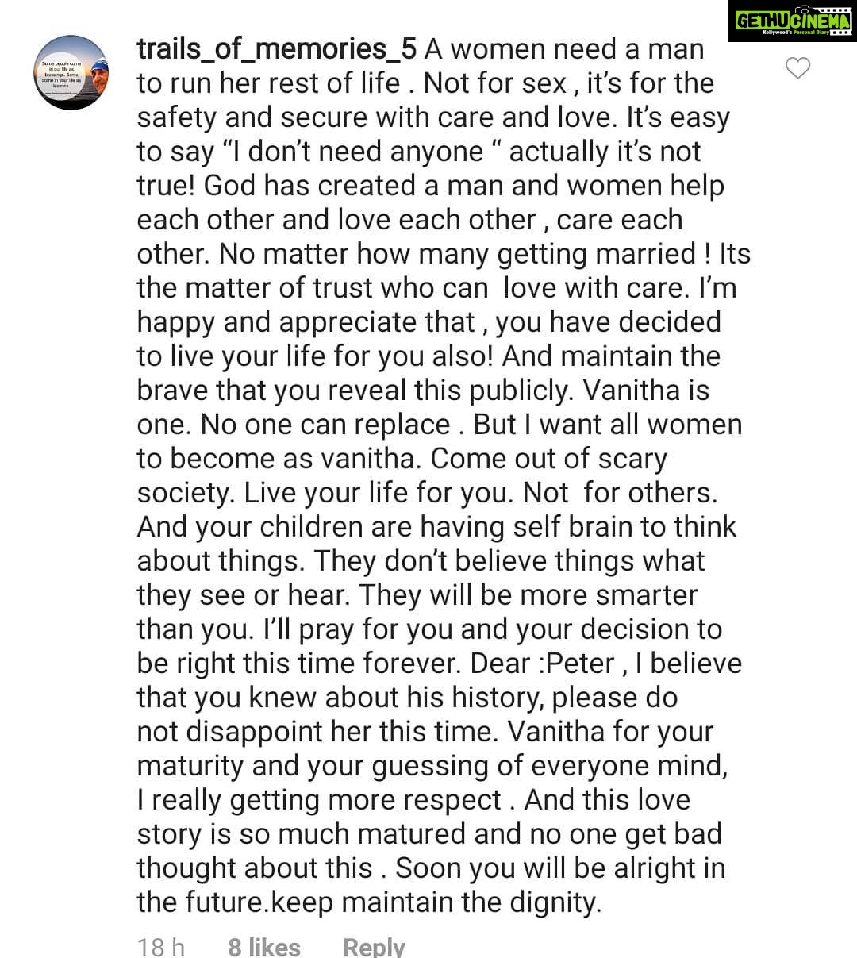The height and width of the screenshot is (958, 857).
Task: Click the phrase "Vanitha is one"
Action: pos(424,407)
